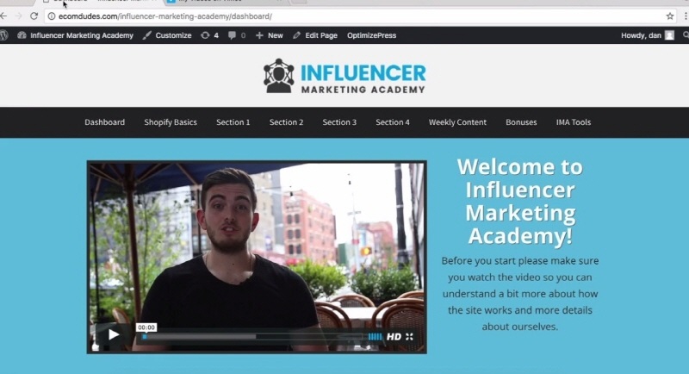The image size is (689, 374).
Task: Go to the Shopify Basics menu item
Action: tap(171, 122)
